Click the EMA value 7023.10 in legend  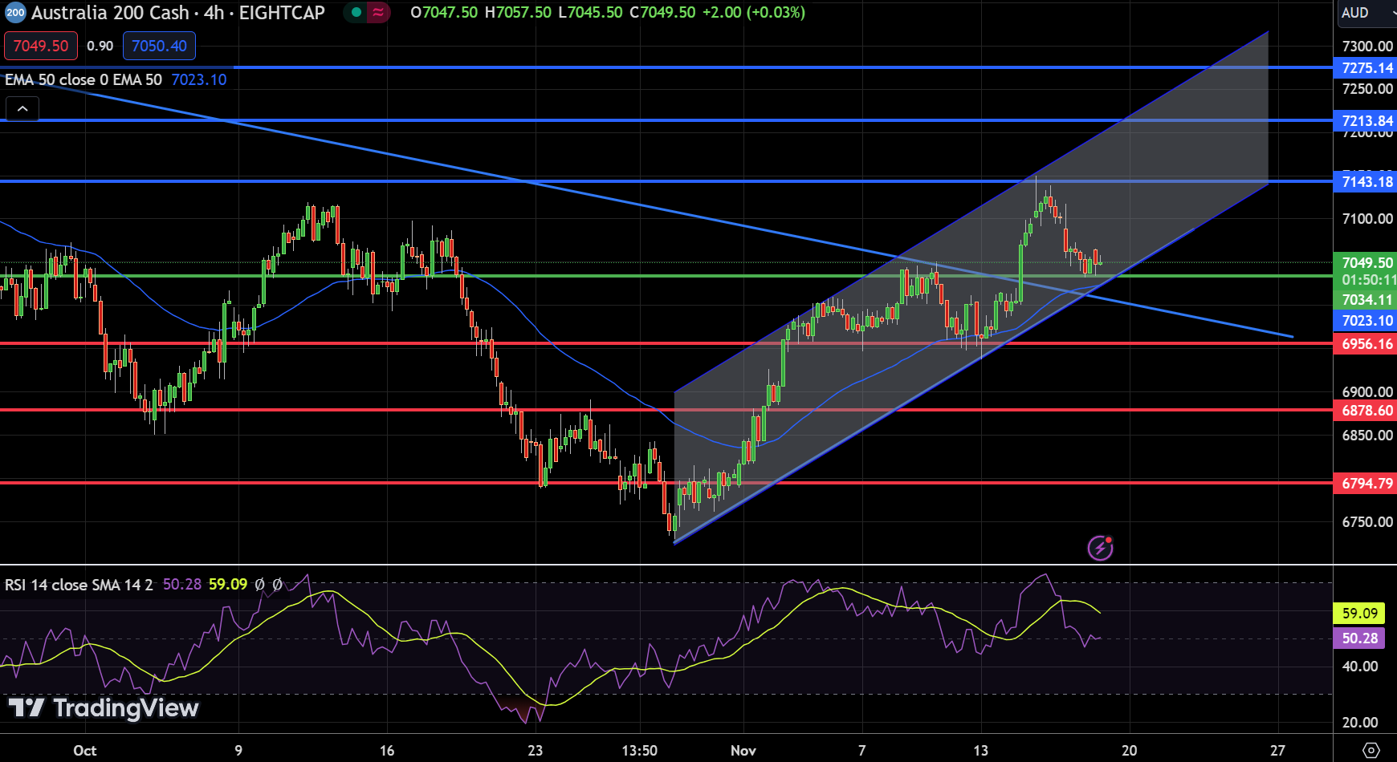coord(199,79)
